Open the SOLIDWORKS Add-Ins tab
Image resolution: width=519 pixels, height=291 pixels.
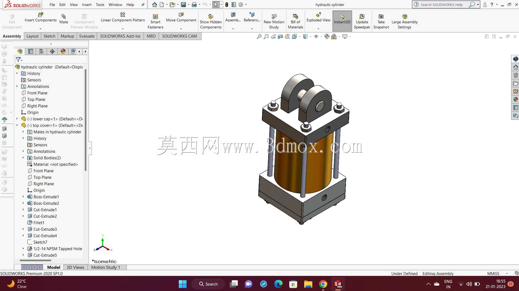pyautogui.click(x=120, y=36)
